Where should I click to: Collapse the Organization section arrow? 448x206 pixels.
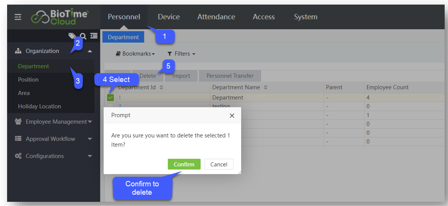(90, 51)
